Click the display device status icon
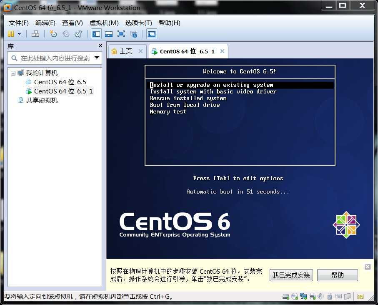Image resolution: width=378 pixels, height=305 pixels. 338,296
